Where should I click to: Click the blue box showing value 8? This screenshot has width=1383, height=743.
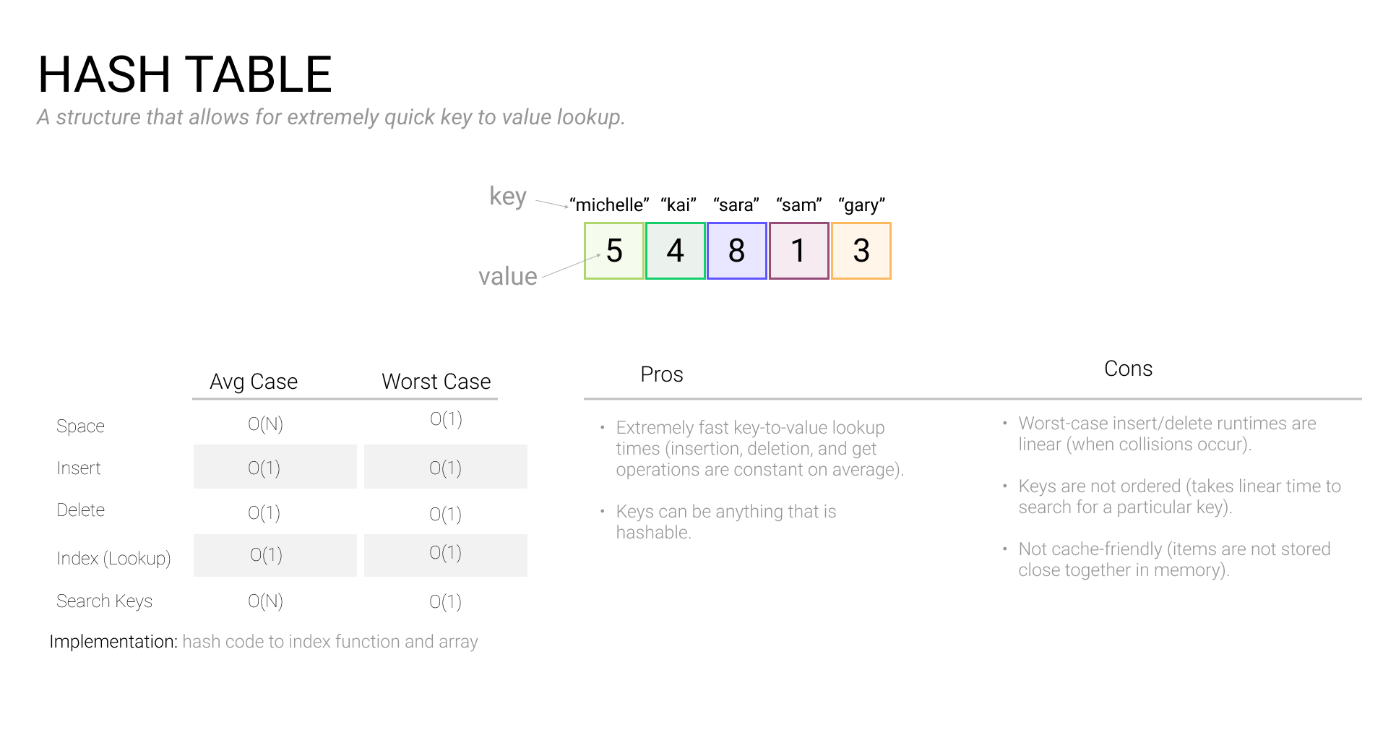click(736, 251)
